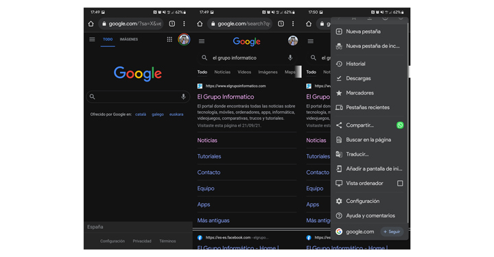Tap the WhatsApp share shortcut icon
The width and height of the screenshot is (494, 257).
[x=400, y=125]
